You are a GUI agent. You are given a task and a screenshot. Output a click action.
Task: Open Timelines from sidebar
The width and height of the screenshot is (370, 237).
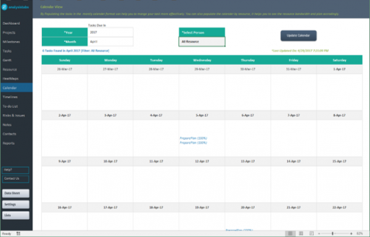tap(10, 97)
